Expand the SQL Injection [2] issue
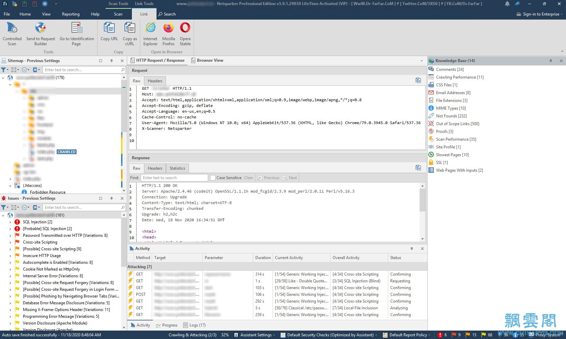Image resolution: width=566 pixels, height=339 pixels. (x=10, y=222)
